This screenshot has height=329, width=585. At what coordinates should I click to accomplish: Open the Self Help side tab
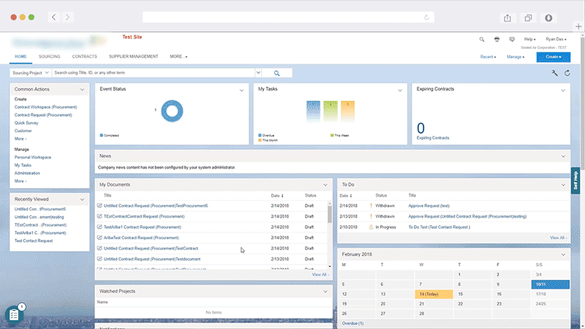coord(575,181)
